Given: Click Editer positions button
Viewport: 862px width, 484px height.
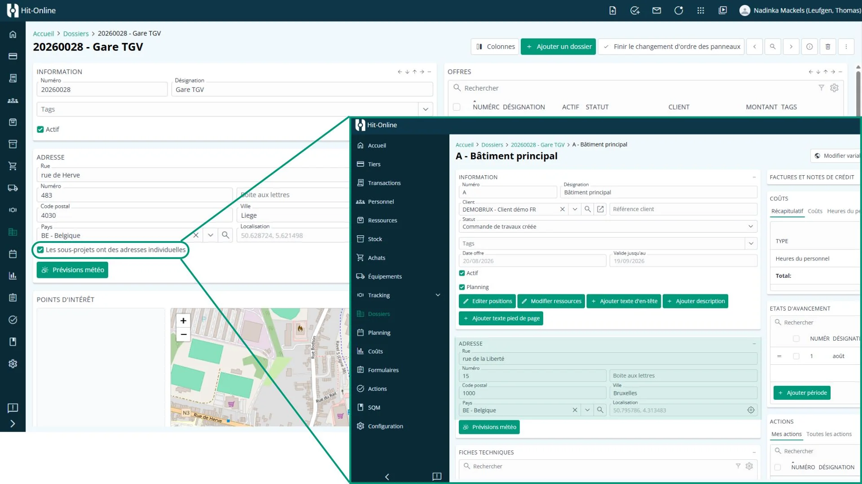Looking at the screenshot, I should [x=487, y=301].
